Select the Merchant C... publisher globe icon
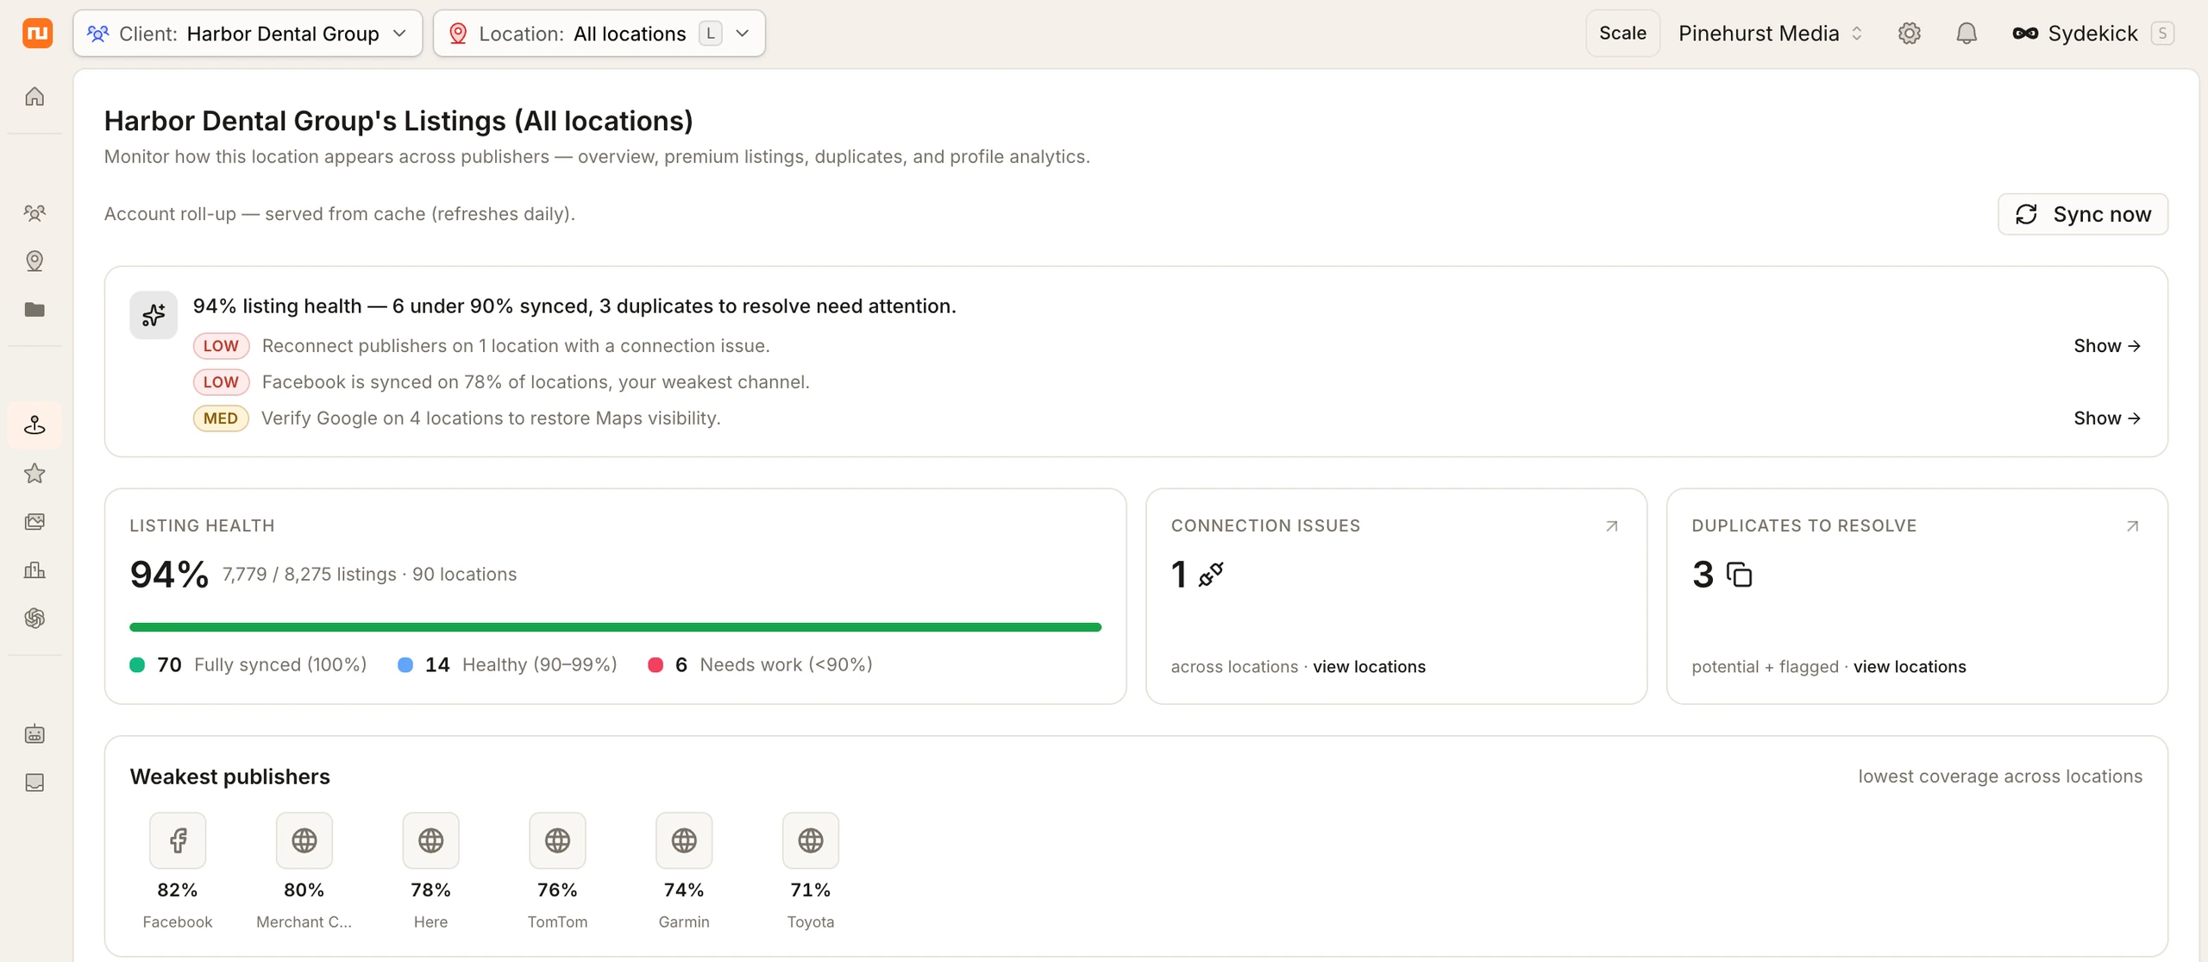This screenshot has width=2208, height=962. [304, 840]
